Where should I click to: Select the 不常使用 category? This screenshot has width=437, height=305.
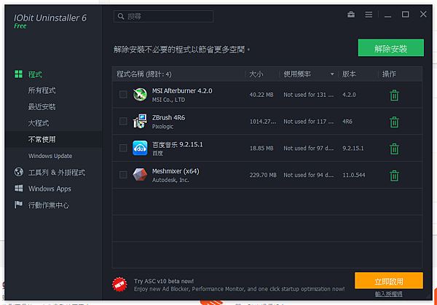click(x=42, y=139)
